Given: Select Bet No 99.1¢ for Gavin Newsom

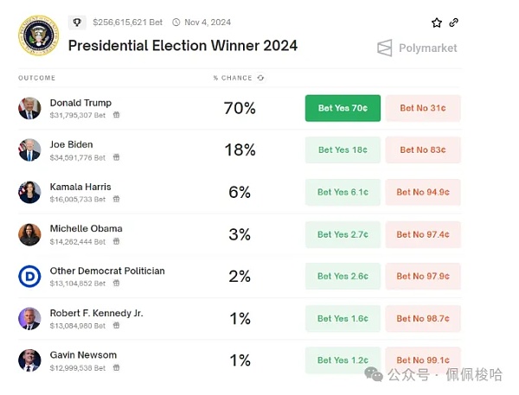Looking at the screenshot, I should click(x=423, y=360).
